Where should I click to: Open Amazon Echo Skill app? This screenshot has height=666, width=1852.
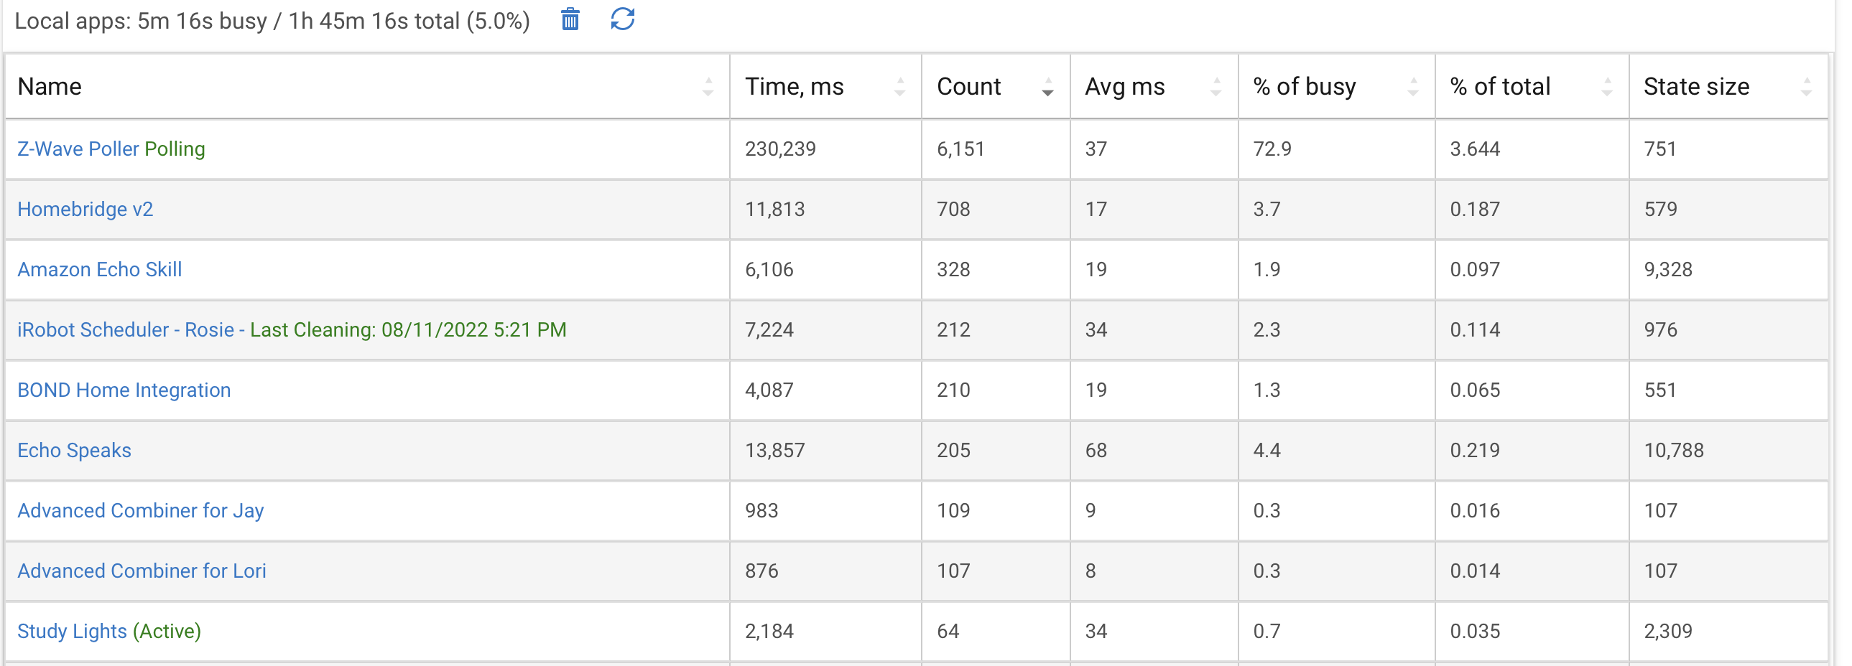point(100,269)
